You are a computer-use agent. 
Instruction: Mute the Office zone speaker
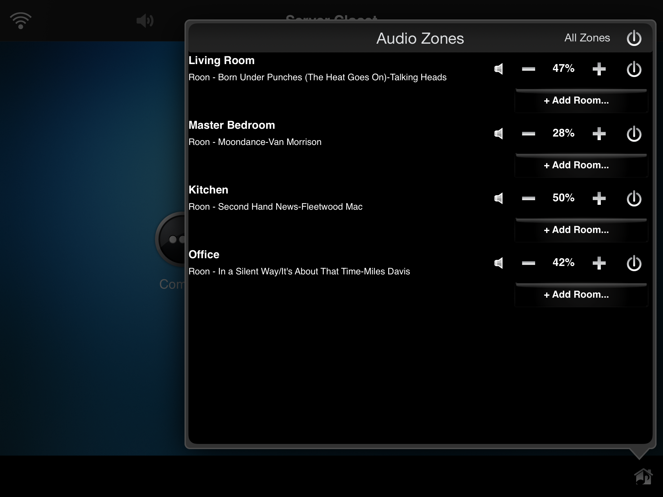pyautogui.click(x=499, y=263)
